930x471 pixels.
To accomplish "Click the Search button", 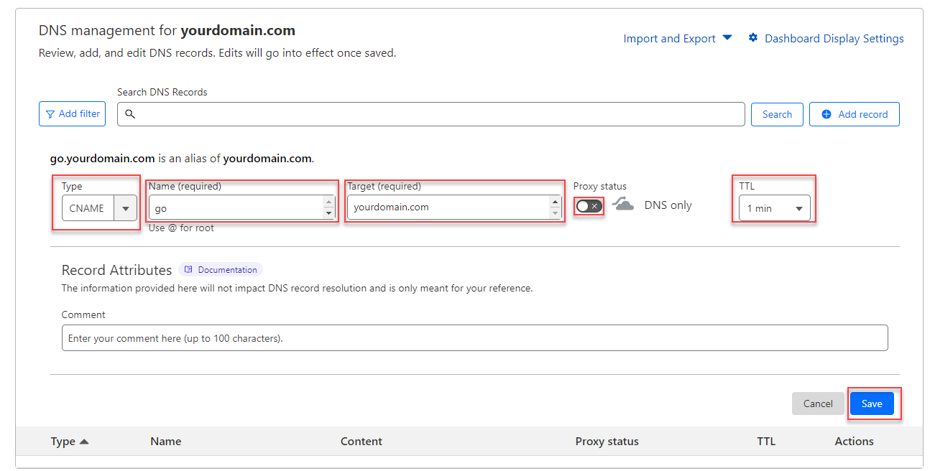I will pyautogui.click(x=777, y=113).
